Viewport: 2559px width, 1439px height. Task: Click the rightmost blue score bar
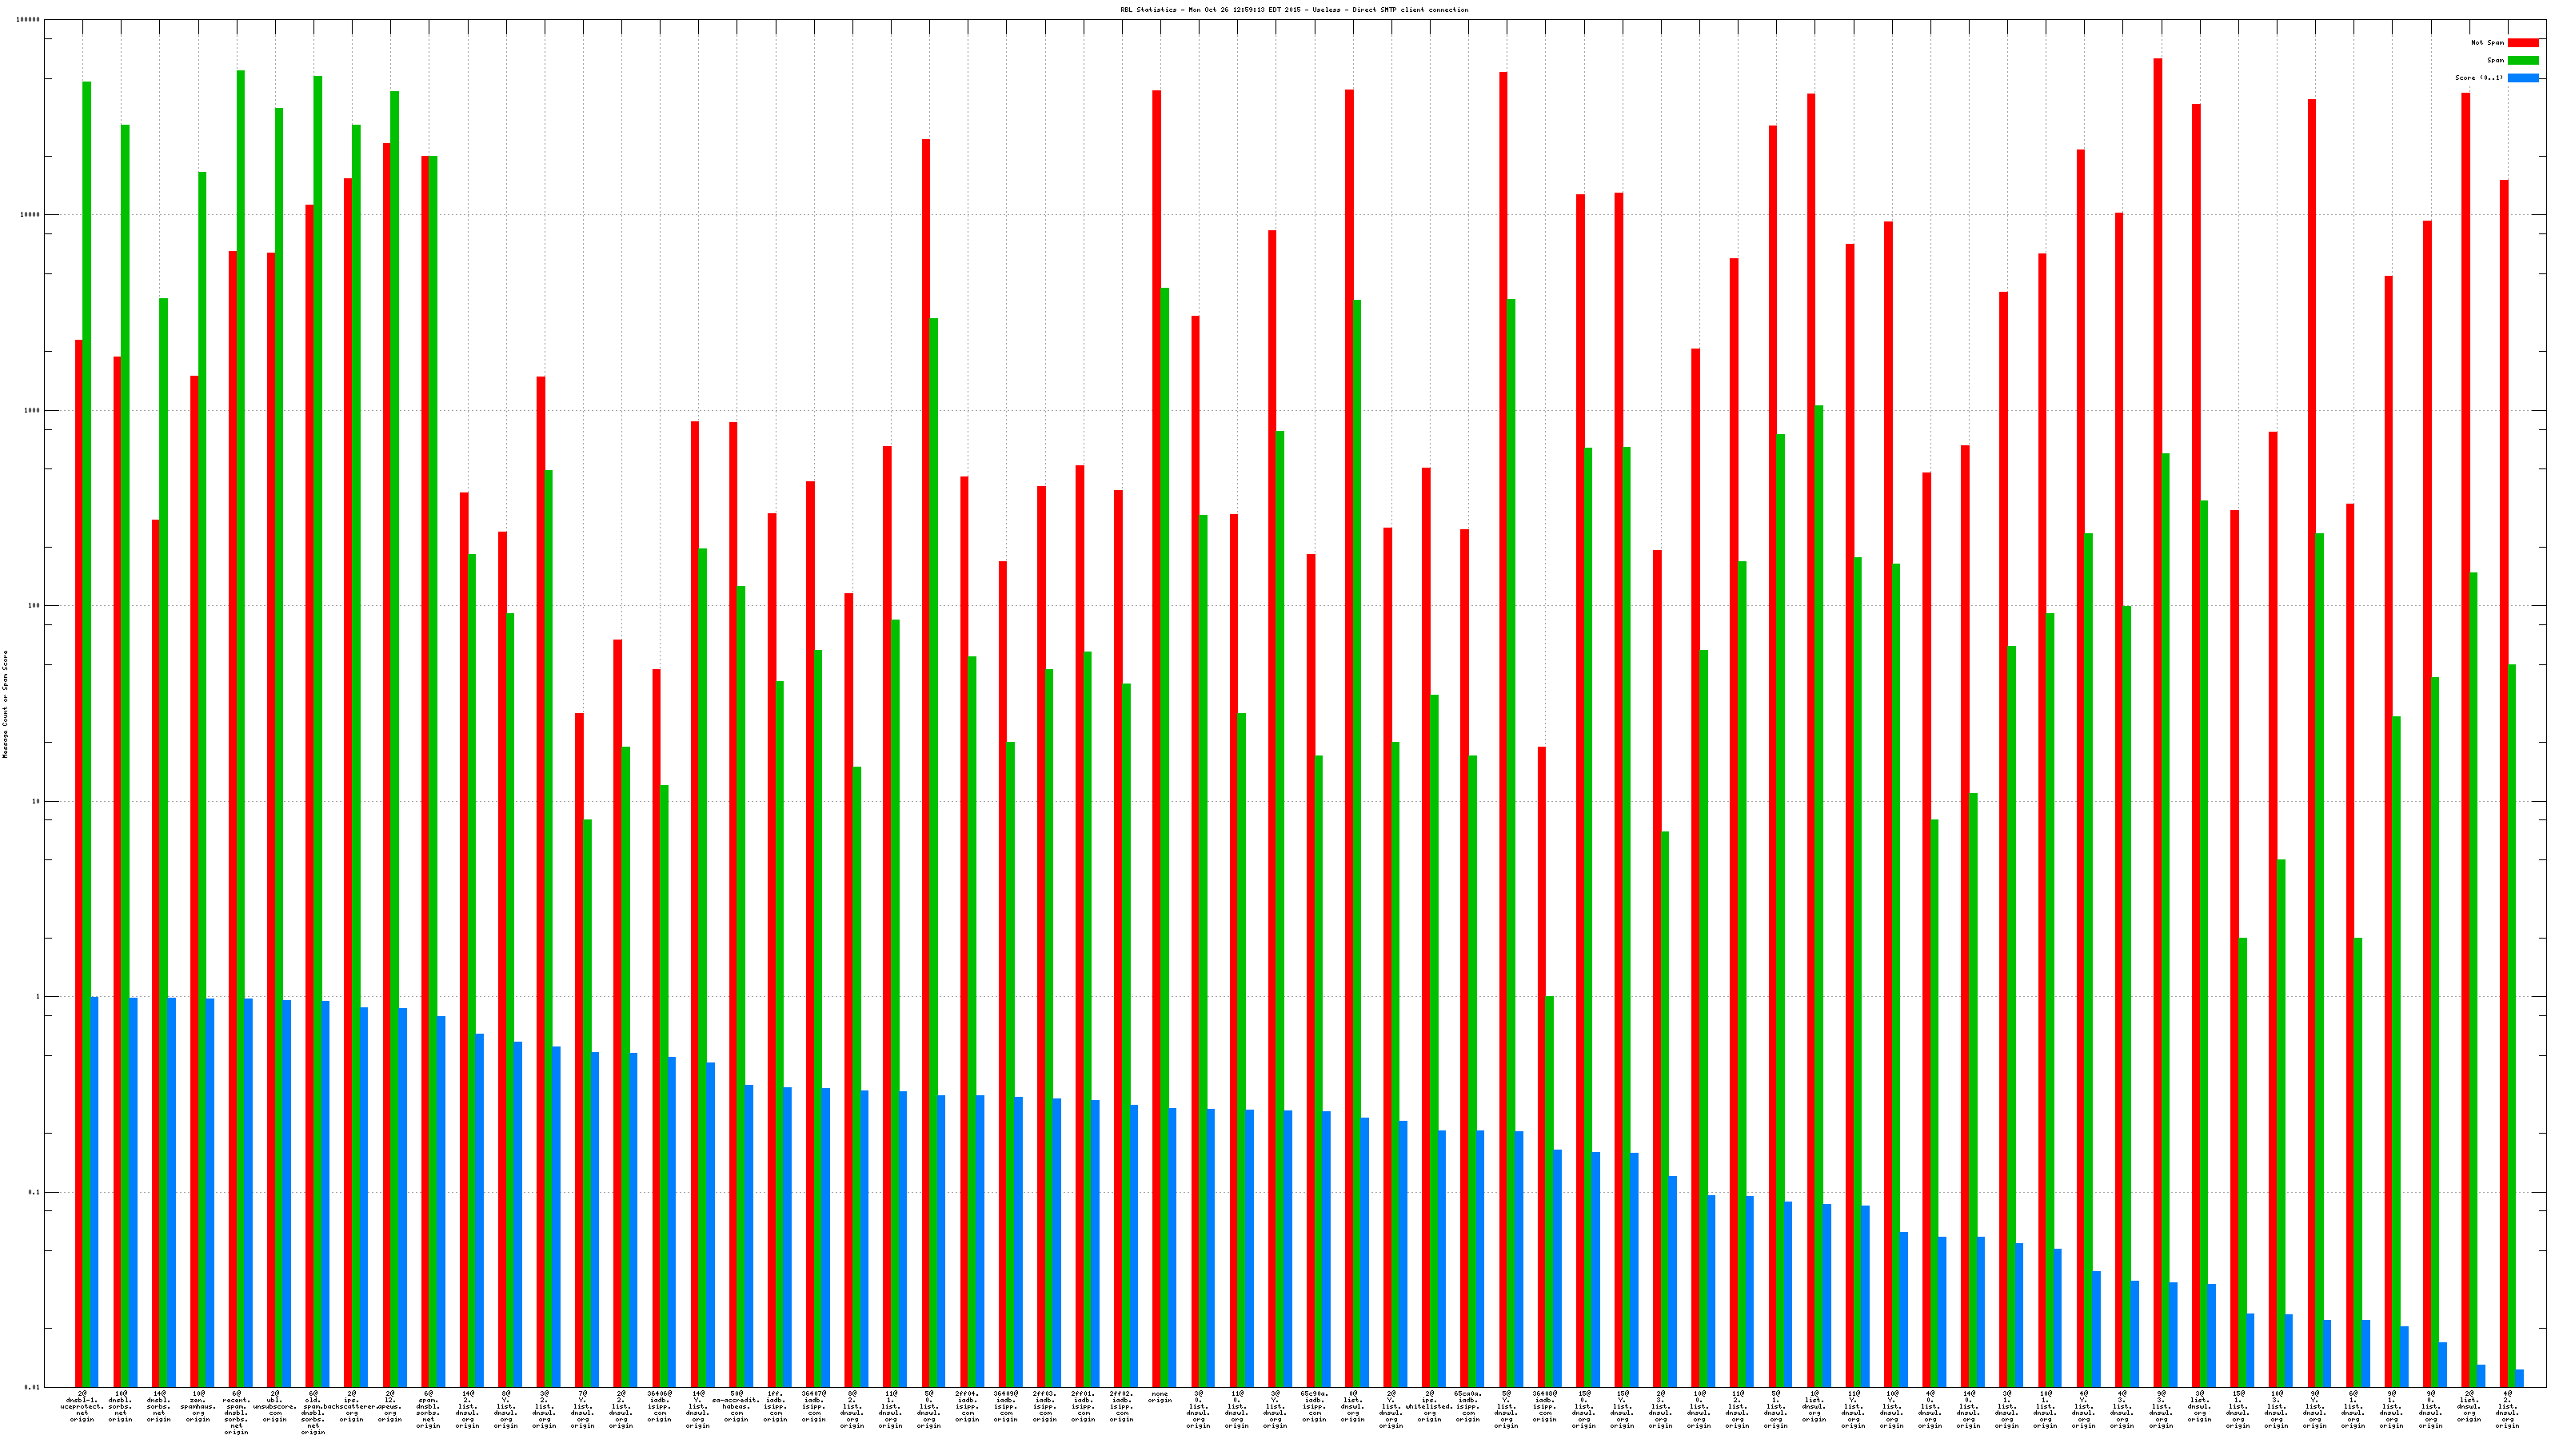coord(2518,1378)
